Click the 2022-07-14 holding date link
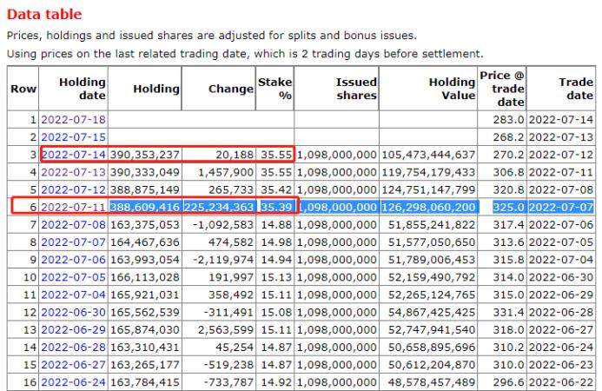Image resolution: width=602 pixels, height=391 pixels. point(73,155)
